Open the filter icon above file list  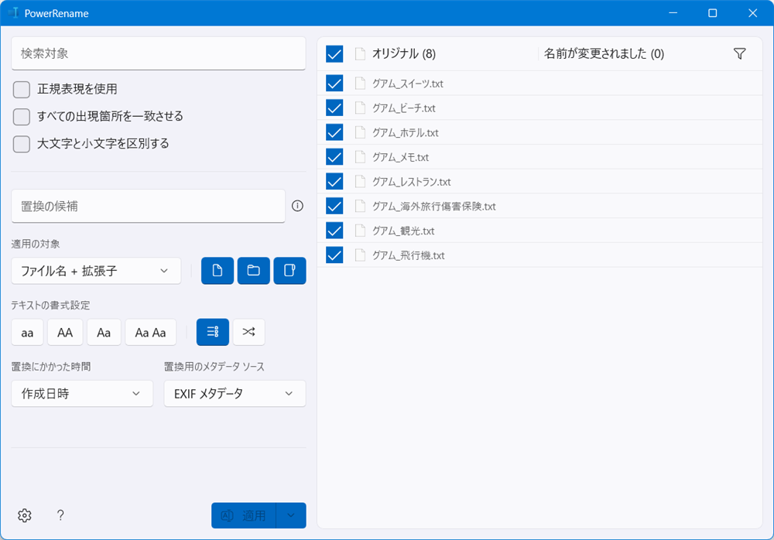[x=740, y=53]
